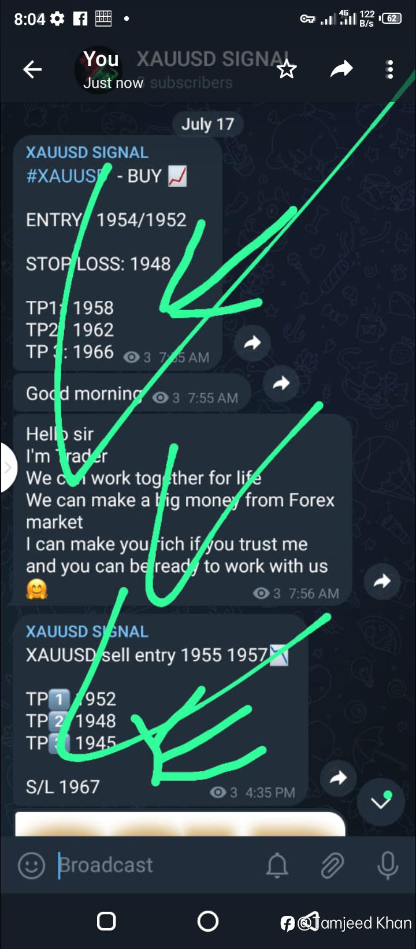The image size is (416, 949).
Task: Tap the star icon in header
Action: click(x=287, y=69)
